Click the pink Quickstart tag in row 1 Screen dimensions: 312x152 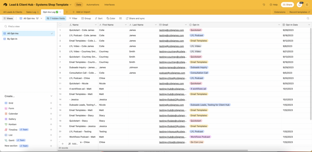[x=196, y=30]
